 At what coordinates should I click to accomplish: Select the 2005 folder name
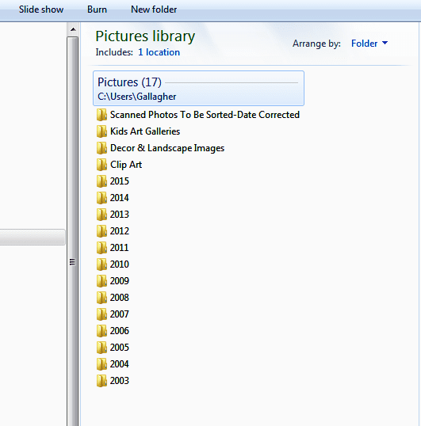(x=120, y=347)
